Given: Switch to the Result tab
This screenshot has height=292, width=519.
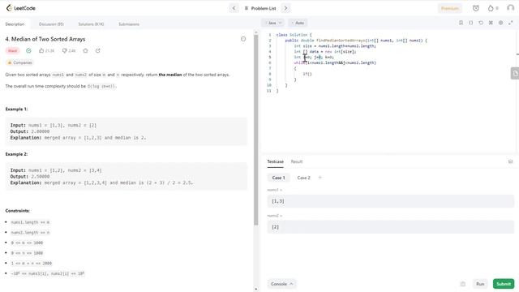Looking at the screenshot, I should pos(297,161).
